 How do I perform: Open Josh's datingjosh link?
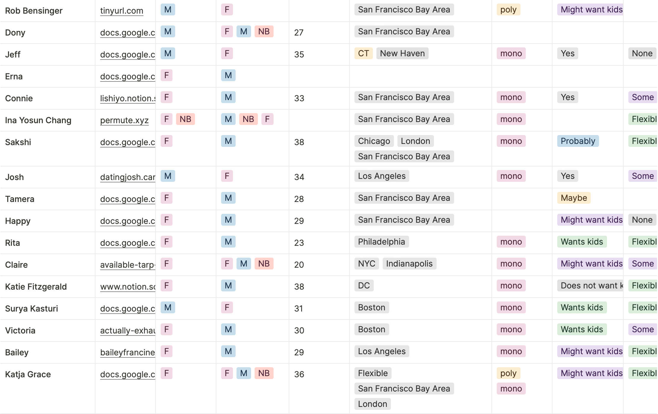pyautogui.click(x=128, y=177)
